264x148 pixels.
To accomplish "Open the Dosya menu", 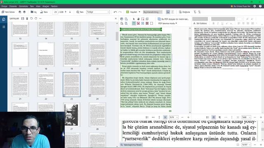I will point(4,6).
